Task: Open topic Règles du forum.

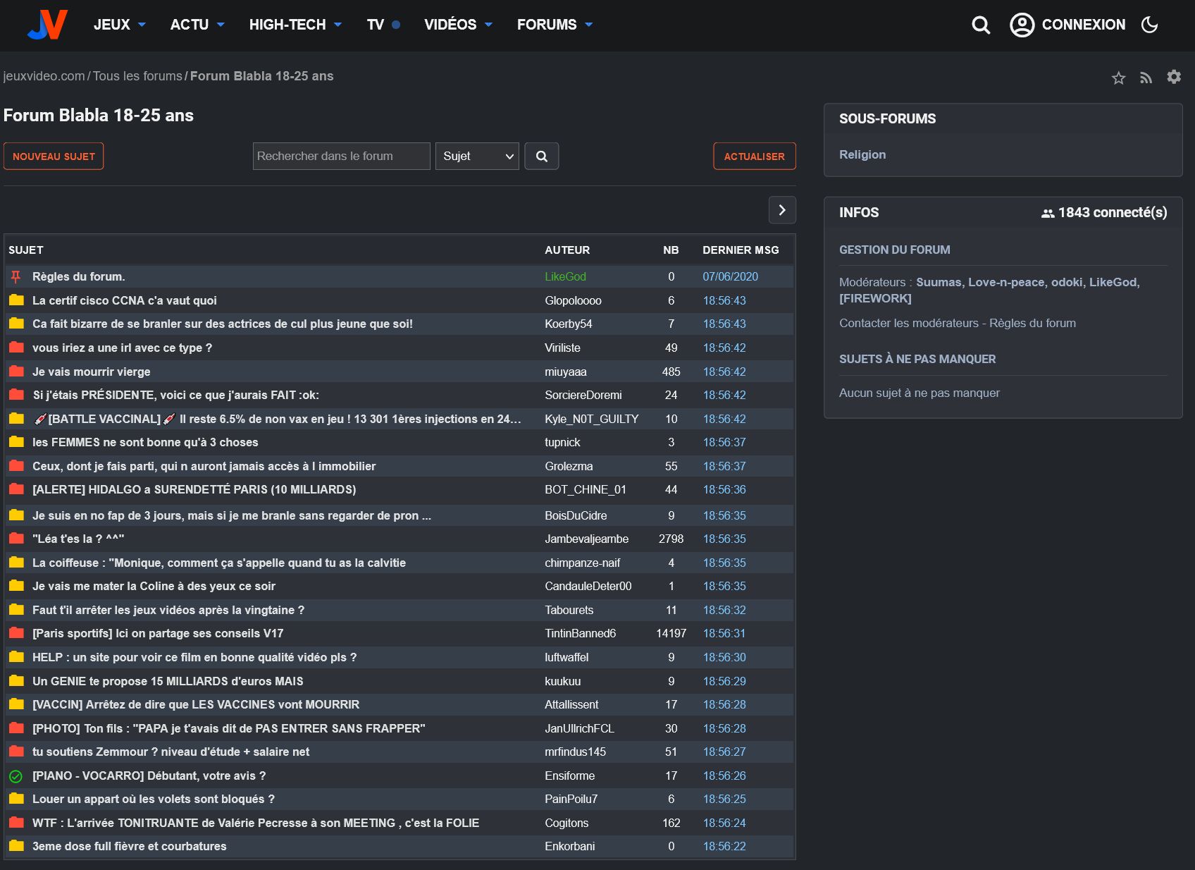Action: coord(79,277)
